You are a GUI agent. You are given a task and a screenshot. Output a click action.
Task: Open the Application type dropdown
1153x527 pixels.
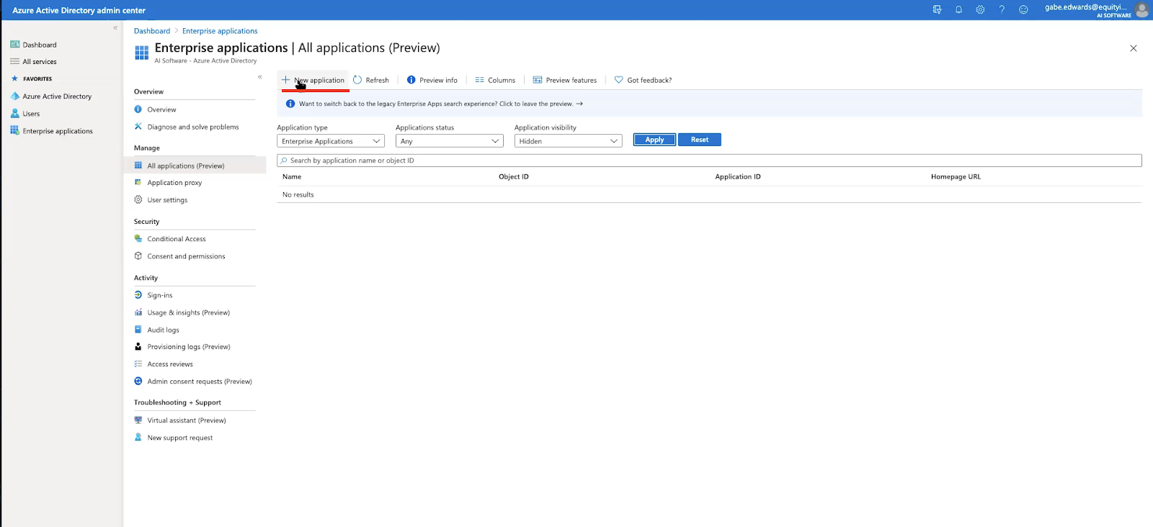pyautogui.click(x=331, y=141)
